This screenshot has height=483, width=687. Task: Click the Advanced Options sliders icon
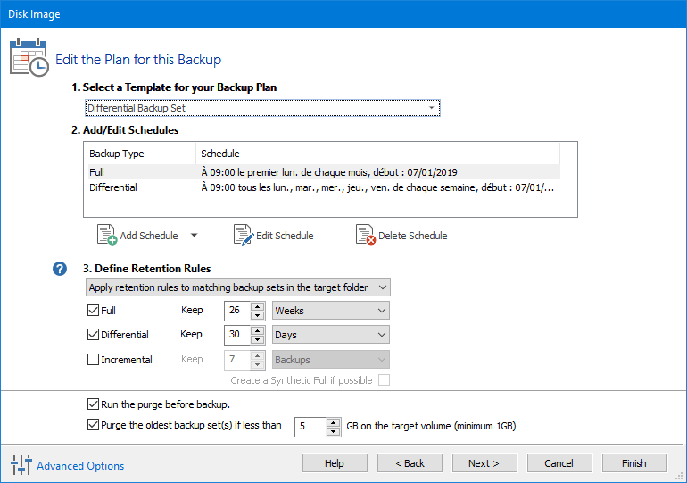point(21,464)
